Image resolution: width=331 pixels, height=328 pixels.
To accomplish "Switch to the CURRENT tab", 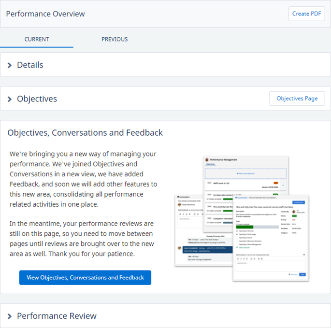I will click(37, 39).
